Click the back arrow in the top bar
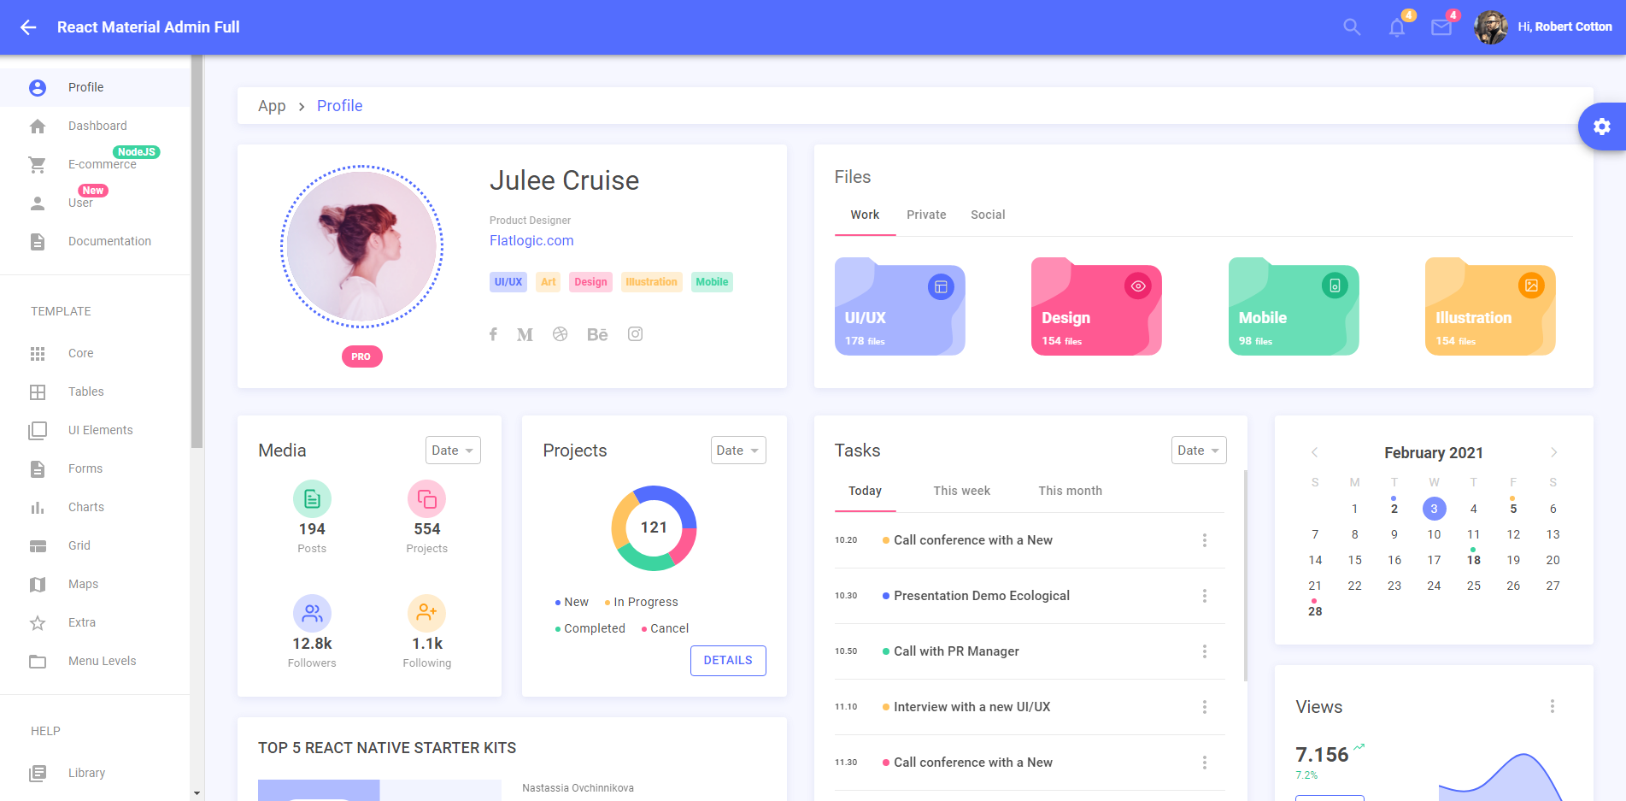1626x801 pixels. [x=28, y=27]
